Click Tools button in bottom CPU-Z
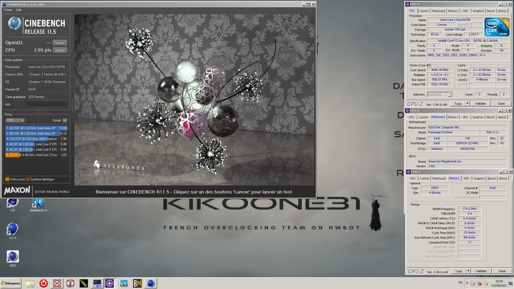This screenshot has height=289, width=514. point(459,271)
